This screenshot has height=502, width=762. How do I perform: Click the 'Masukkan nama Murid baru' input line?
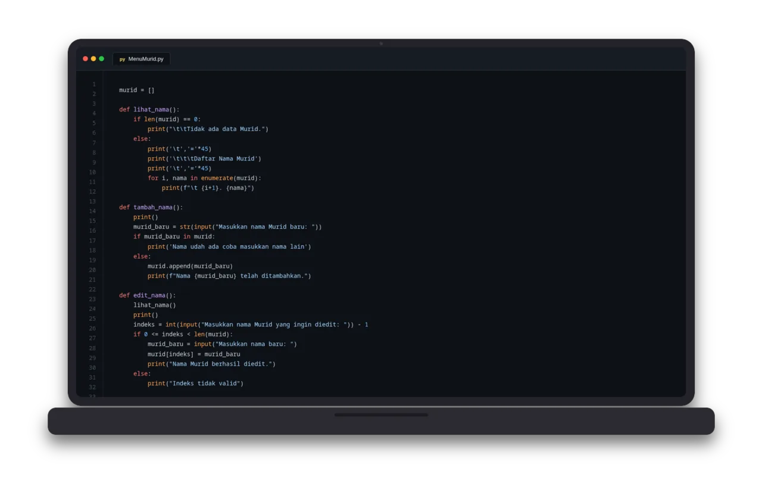pyautogui.click(x=227, y=227)
